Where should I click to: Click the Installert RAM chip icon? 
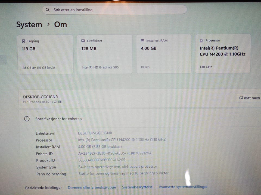click(x=142, y=40)
